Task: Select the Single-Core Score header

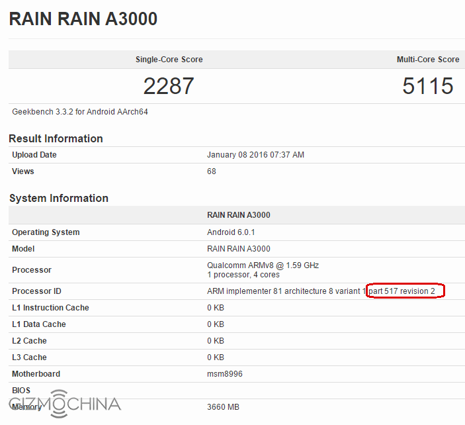Action: point(169,60)
